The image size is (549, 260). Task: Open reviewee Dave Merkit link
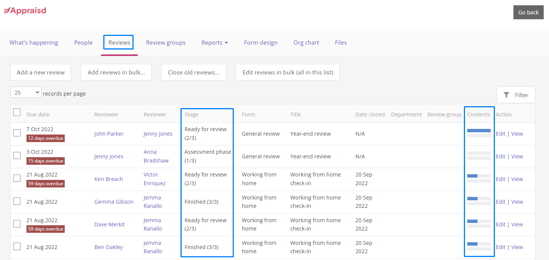(x=109, y=224)
